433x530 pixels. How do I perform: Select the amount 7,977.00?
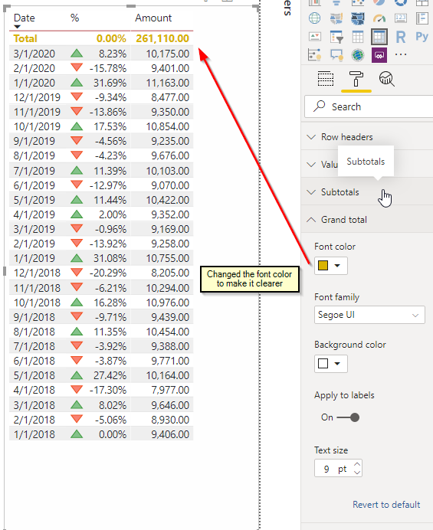(x=170, y=390)
